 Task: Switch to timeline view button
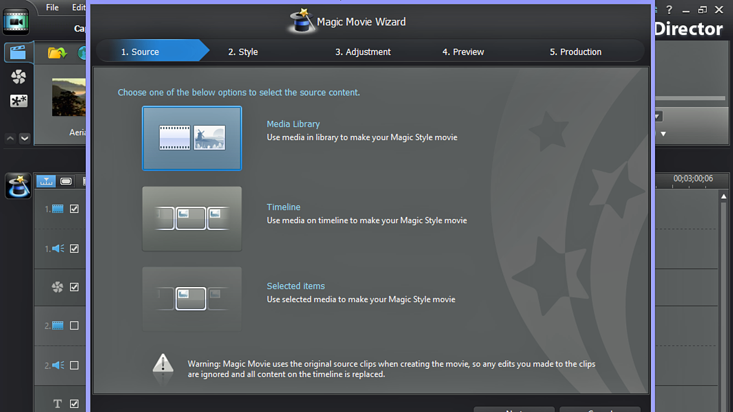pos(46,181)
